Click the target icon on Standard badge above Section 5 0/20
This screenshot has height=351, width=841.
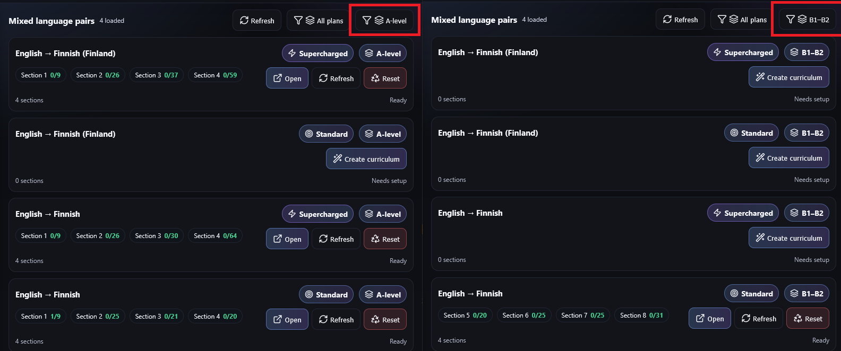(734, 294)
